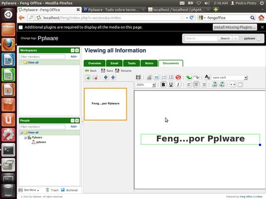This screenshot has width=266, height=199.
Task: Click the gray square shape icon
Action: point(149,77)
